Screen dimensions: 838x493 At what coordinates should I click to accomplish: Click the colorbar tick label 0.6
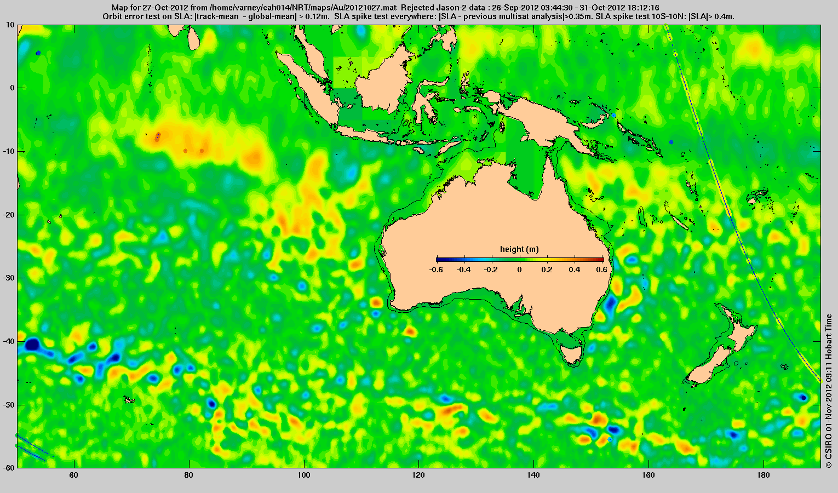coord(602,270)
